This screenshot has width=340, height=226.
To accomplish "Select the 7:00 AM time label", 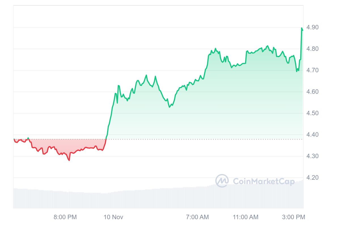I will [x=197, y=217].
